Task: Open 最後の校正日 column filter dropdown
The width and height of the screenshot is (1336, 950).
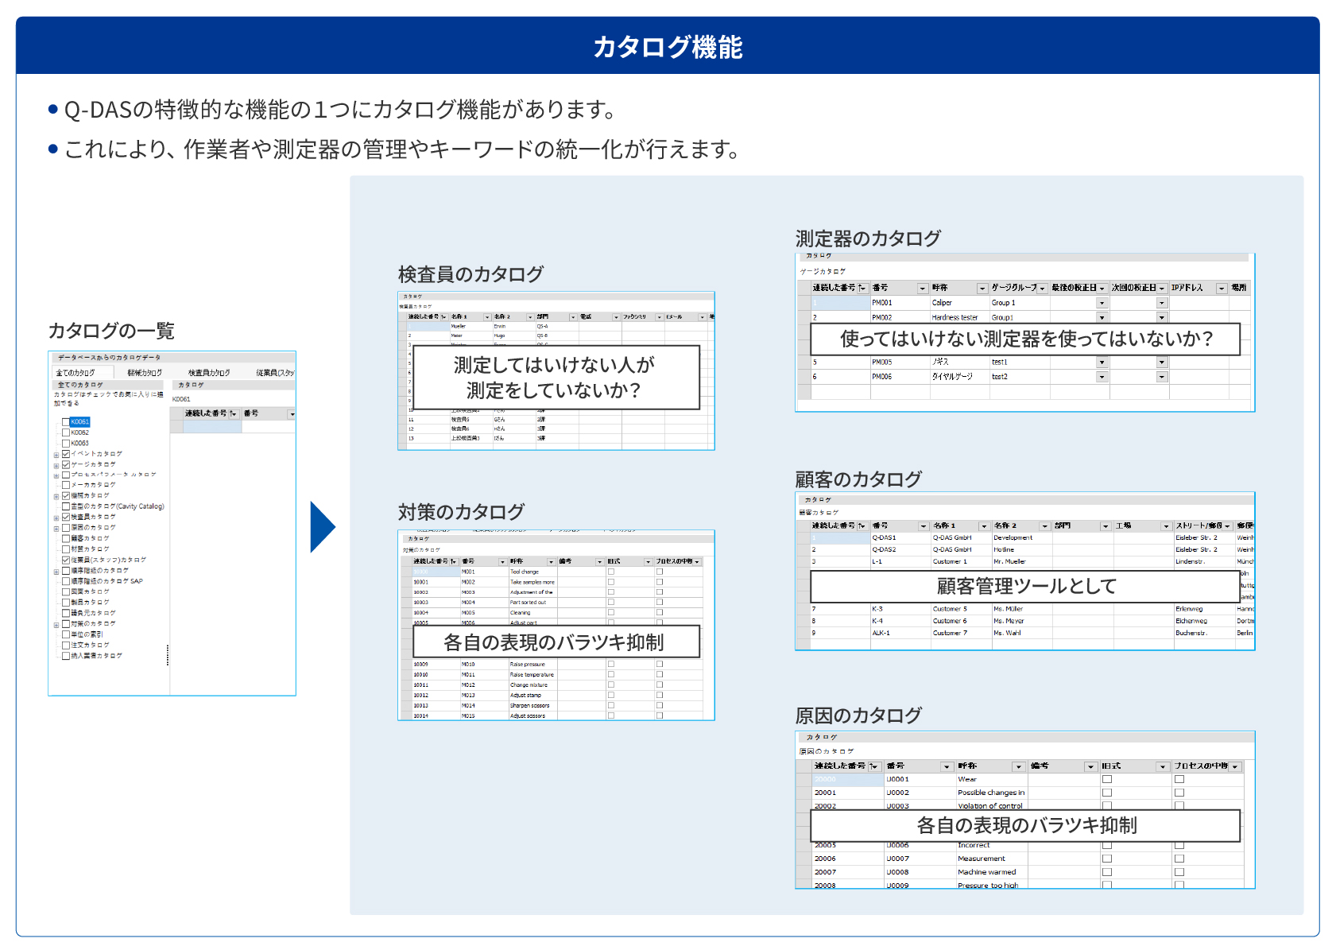Action: (1102, 289)
